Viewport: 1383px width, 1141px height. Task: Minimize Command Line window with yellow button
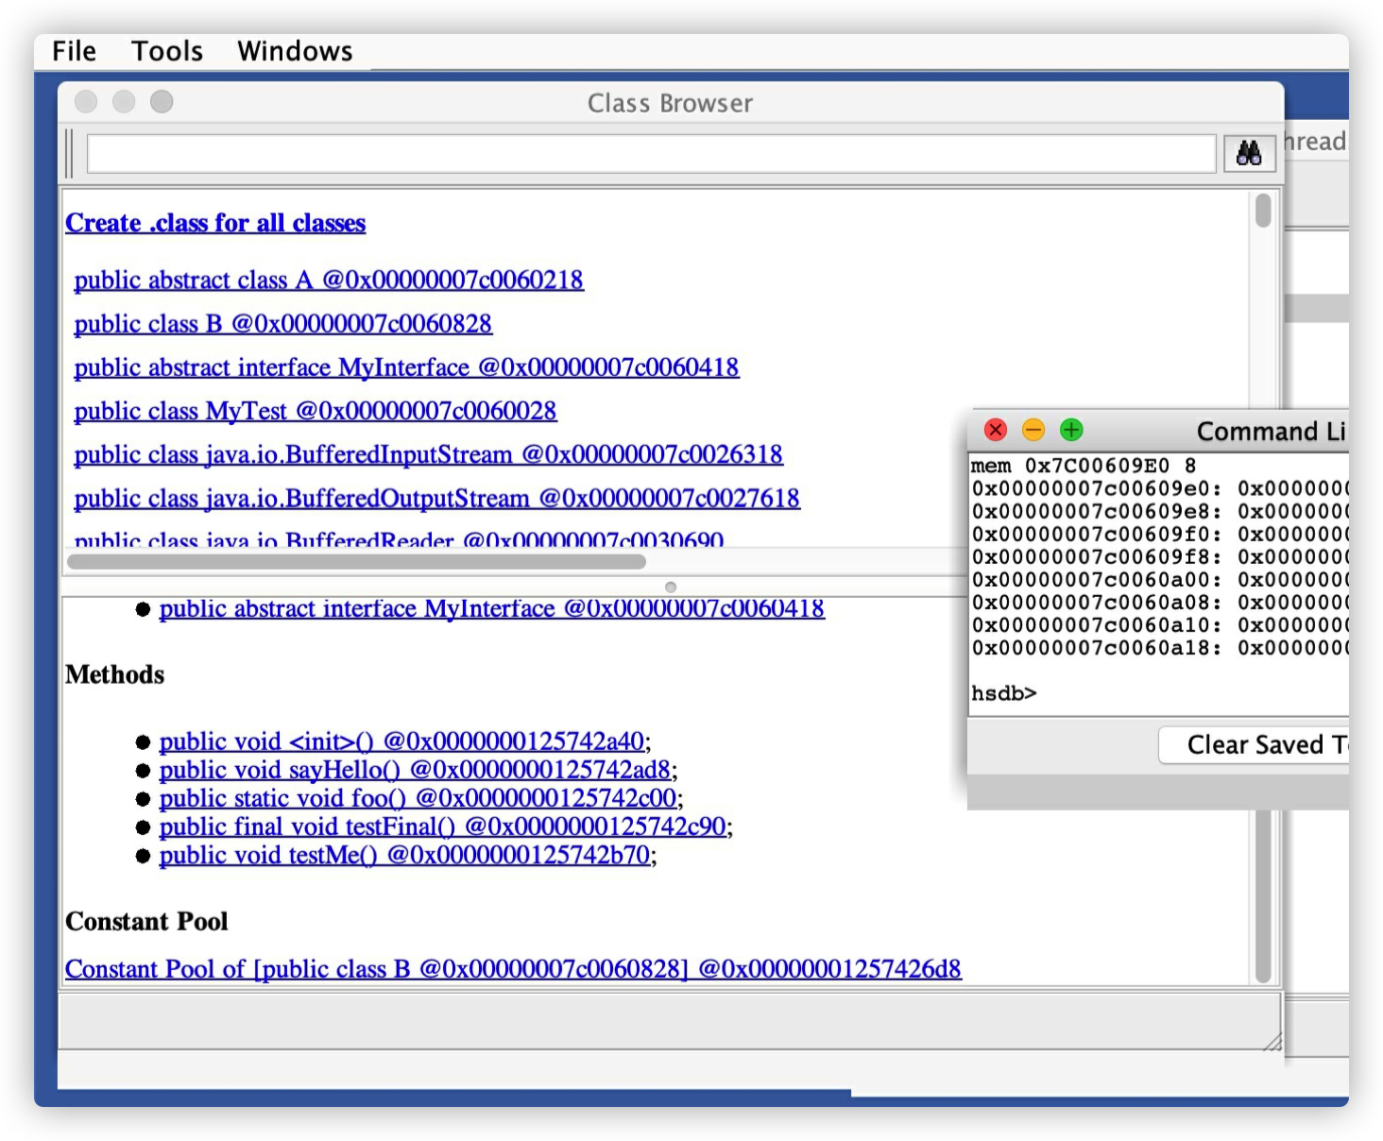1033,431
